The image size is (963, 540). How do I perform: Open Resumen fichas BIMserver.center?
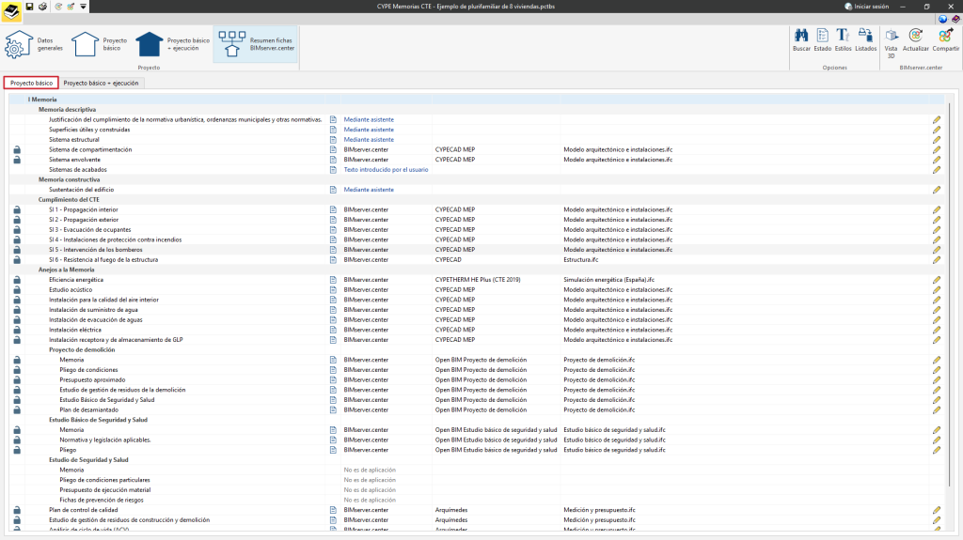[256, 44]
